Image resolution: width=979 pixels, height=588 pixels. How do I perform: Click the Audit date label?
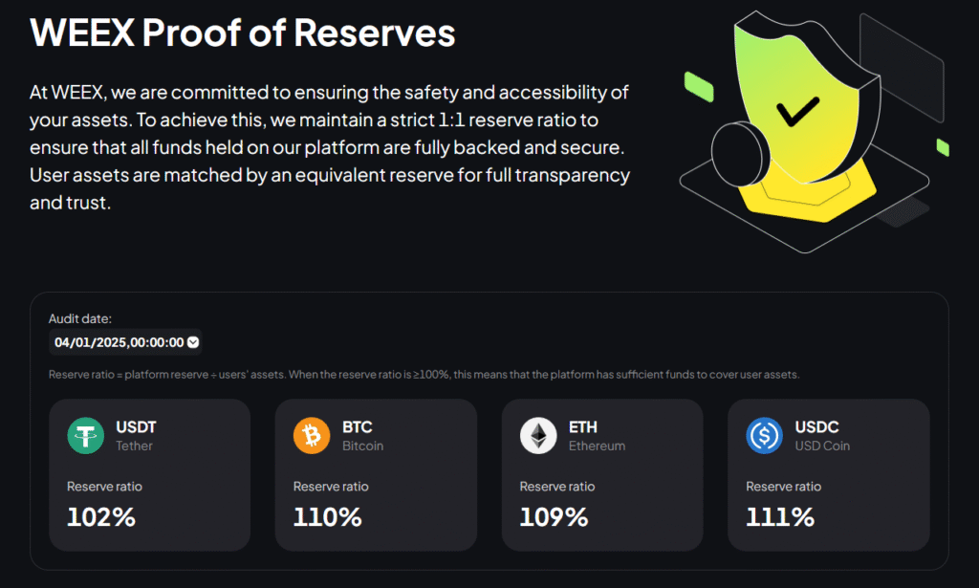(74, 318)
